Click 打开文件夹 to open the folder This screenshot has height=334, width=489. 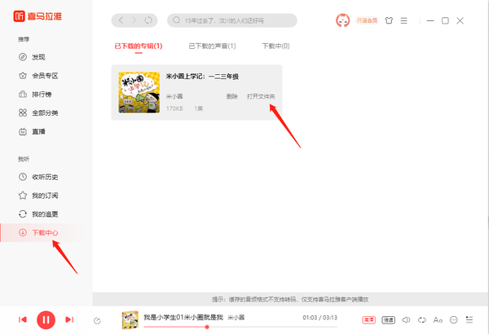tap(261, 96)
